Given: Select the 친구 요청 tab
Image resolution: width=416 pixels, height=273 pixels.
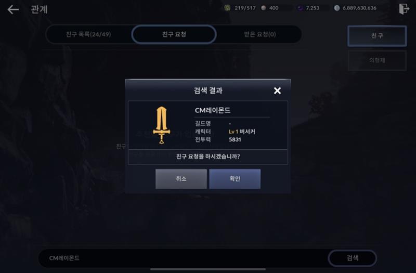Looking at the screenshot, I should click(x=174, y=34).
